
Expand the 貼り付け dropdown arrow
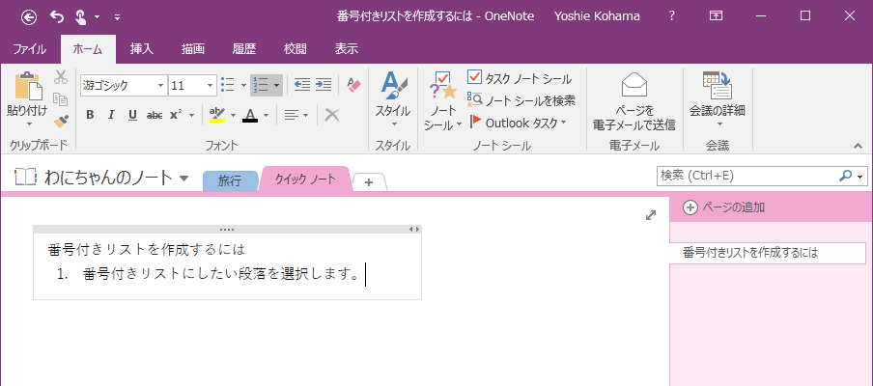(29, 124)
